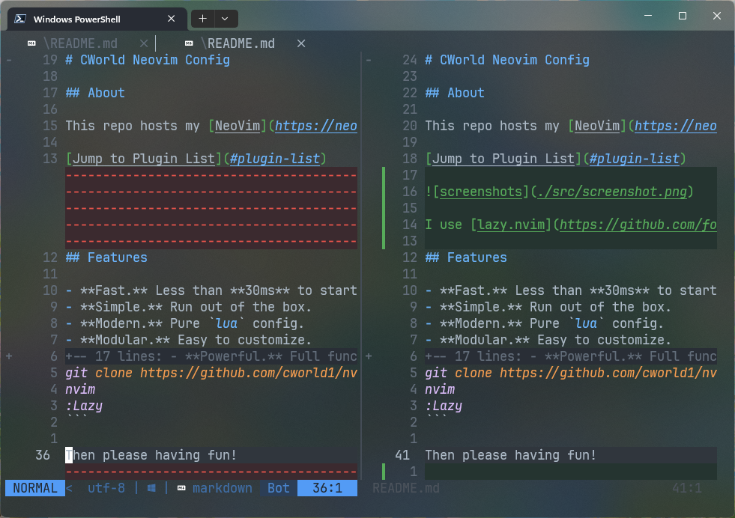Click 'git clone' command line in right pane
This screenshot has height=518, width=735.
(570, 373)
